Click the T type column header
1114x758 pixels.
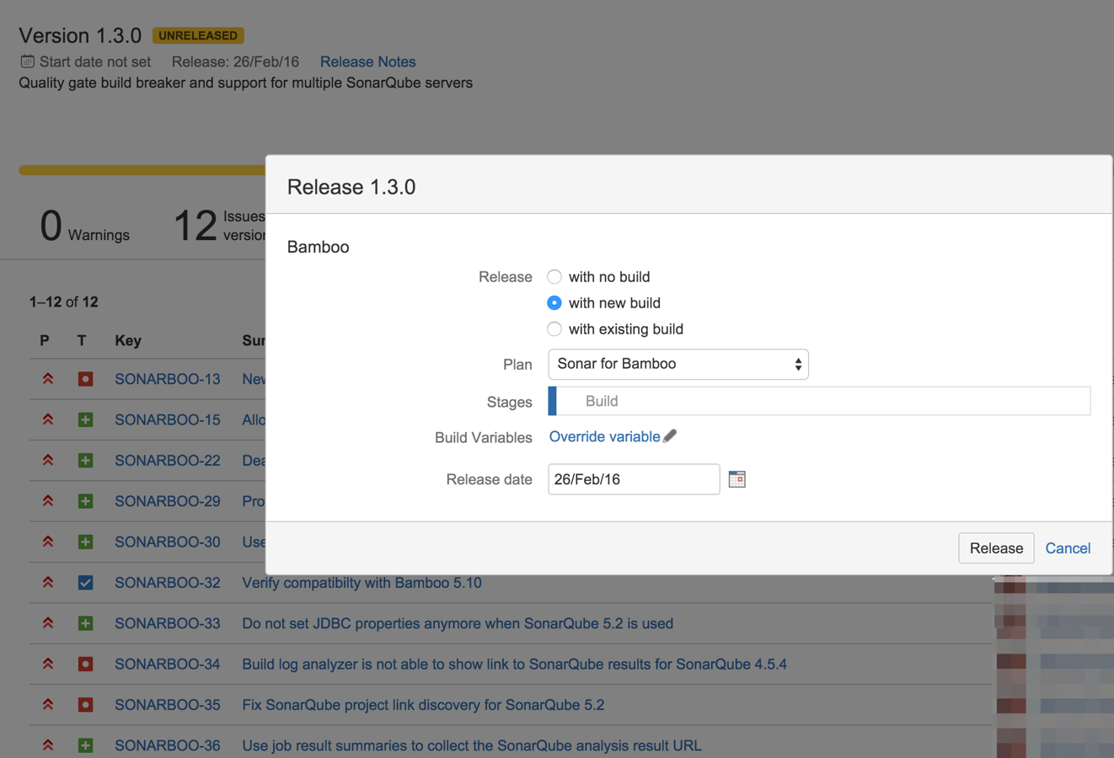point(82,340)
